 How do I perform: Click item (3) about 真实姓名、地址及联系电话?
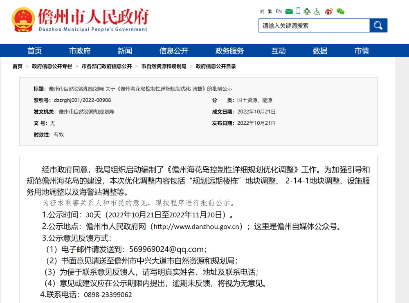pyautogui.click(x=151, y=272)
